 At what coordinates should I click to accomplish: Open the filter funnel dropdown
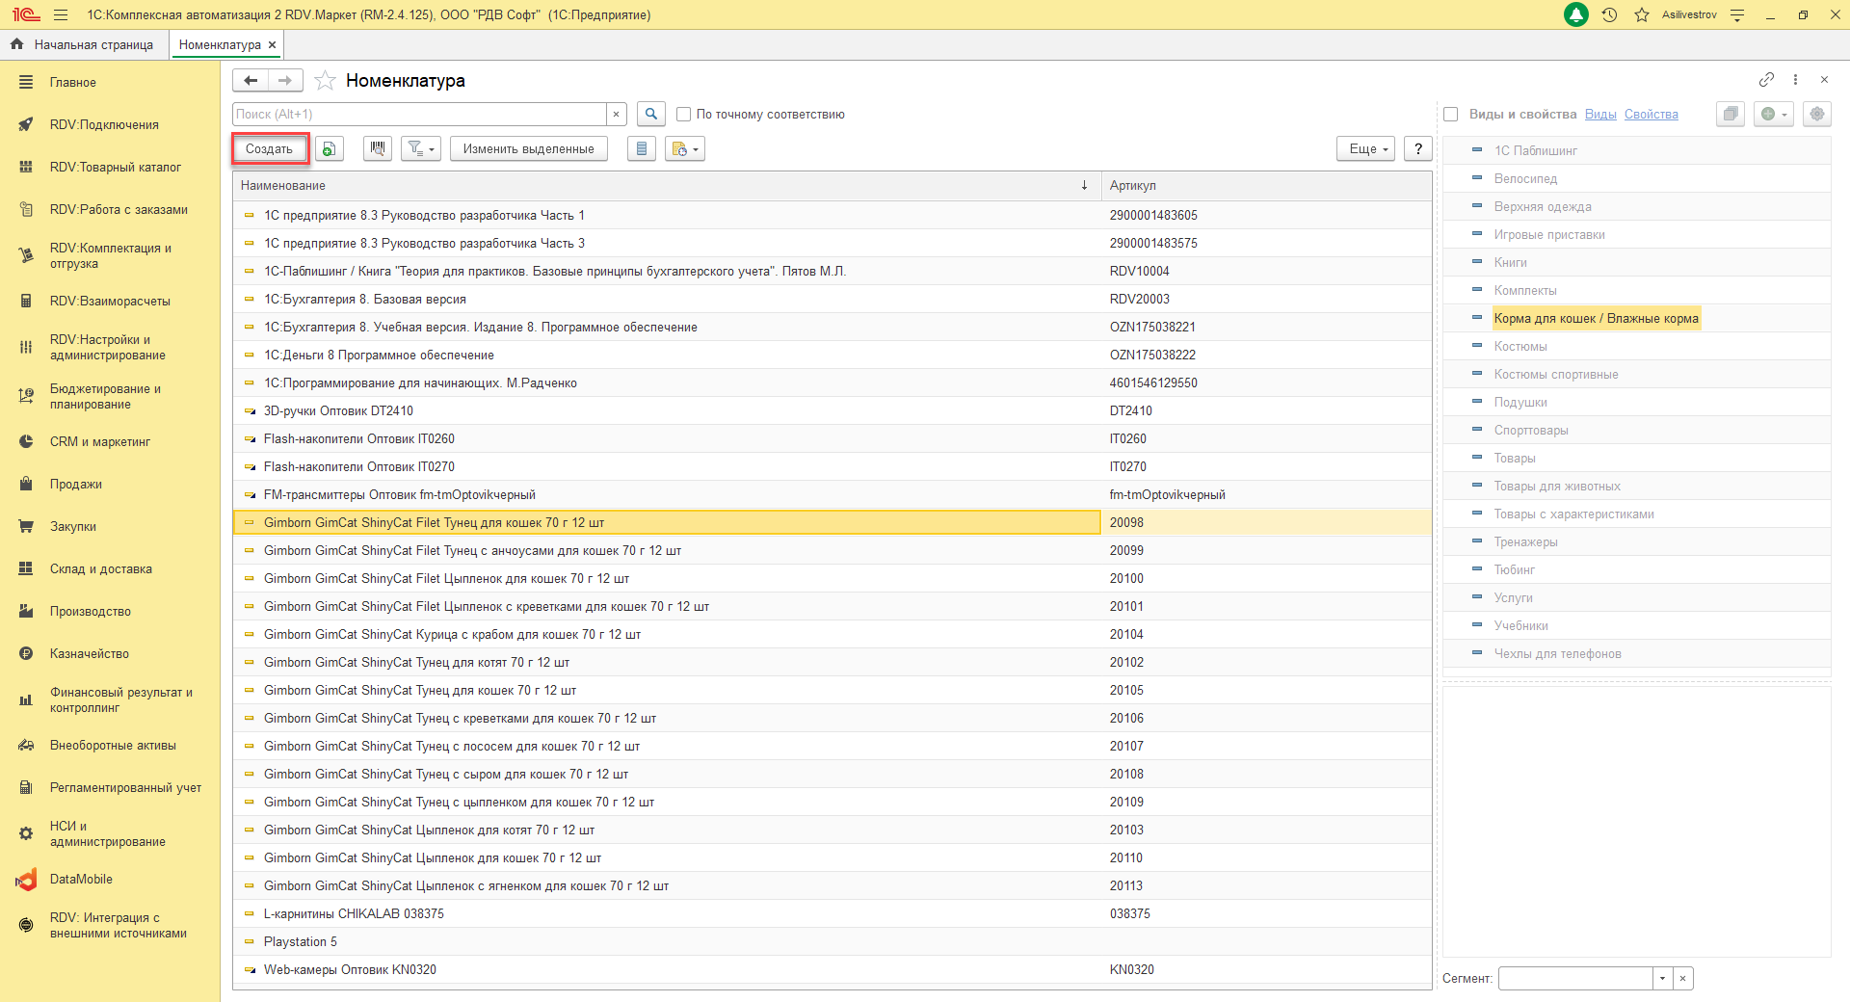point(421,148)
